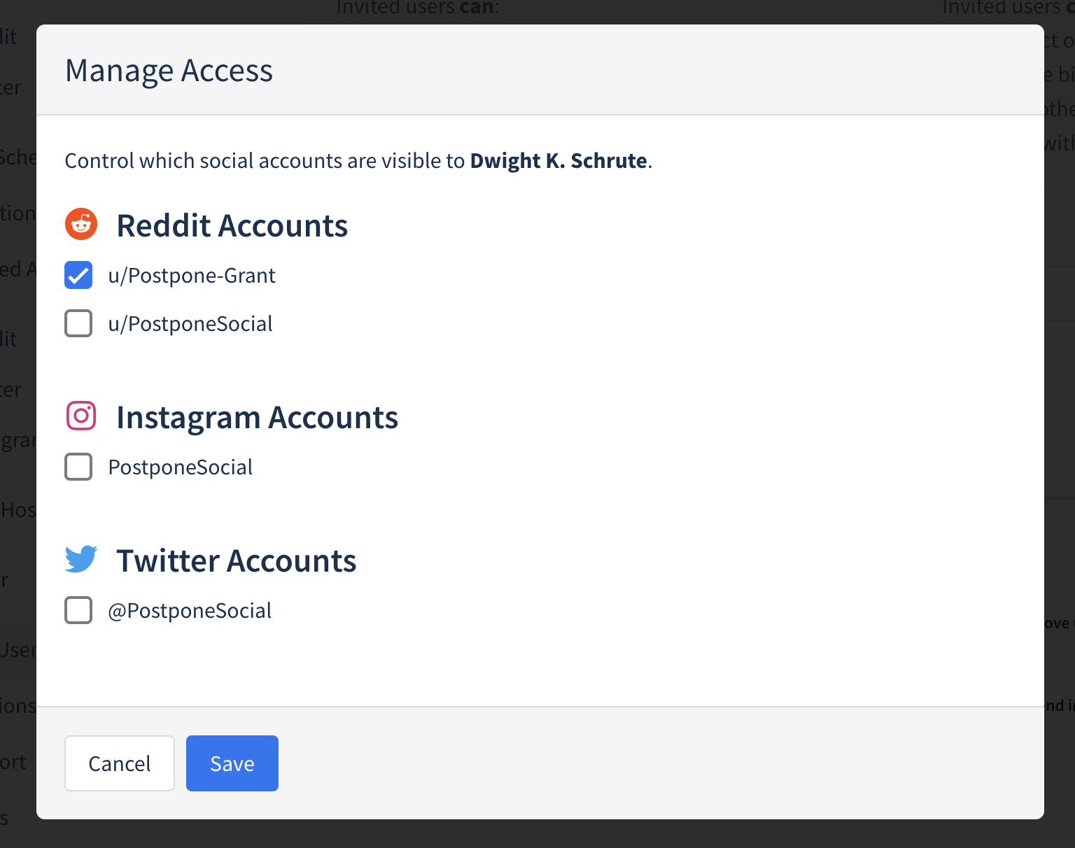
Task: Click the Twitter Accounts heading
Action: pos(237,560)
